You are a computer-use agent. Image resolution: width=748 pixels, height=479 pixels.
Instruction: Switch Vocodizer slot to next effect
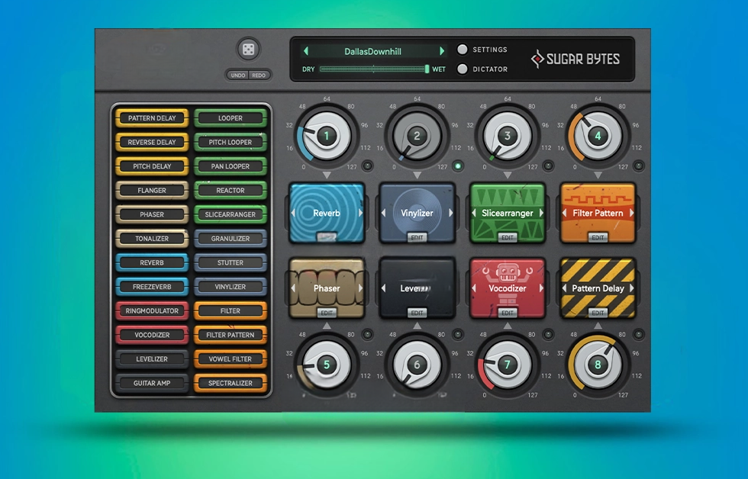pyautogui.click(x=541, y=288)
